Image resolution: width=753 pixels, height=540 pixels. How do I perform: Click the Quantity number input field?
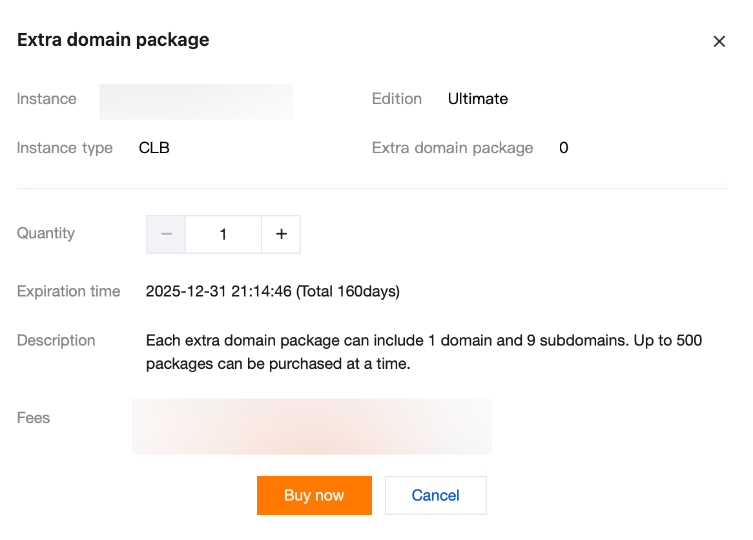tap(223, 234)
